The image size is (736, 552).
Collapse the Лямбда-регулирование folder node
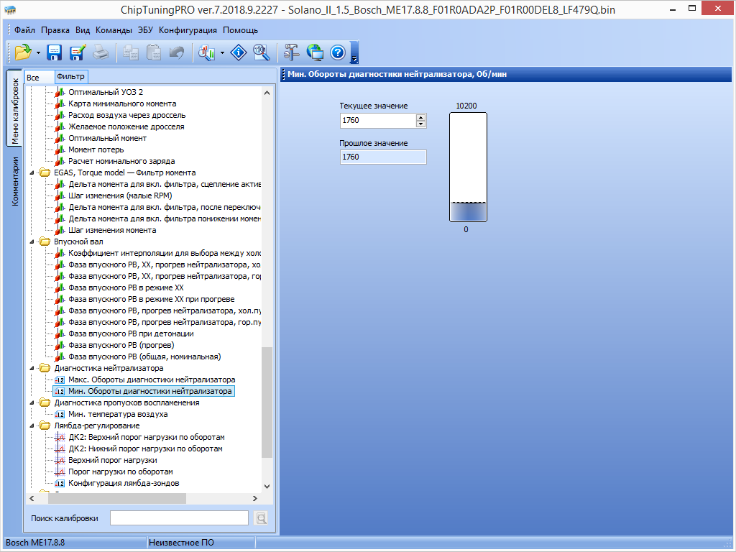tap(32, 425)
